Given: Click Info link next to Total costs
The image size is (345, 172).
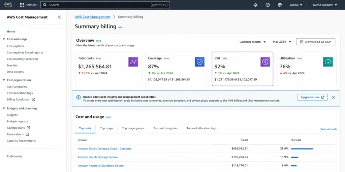Looking at the screenshot, I should click(x=98, y=58).
